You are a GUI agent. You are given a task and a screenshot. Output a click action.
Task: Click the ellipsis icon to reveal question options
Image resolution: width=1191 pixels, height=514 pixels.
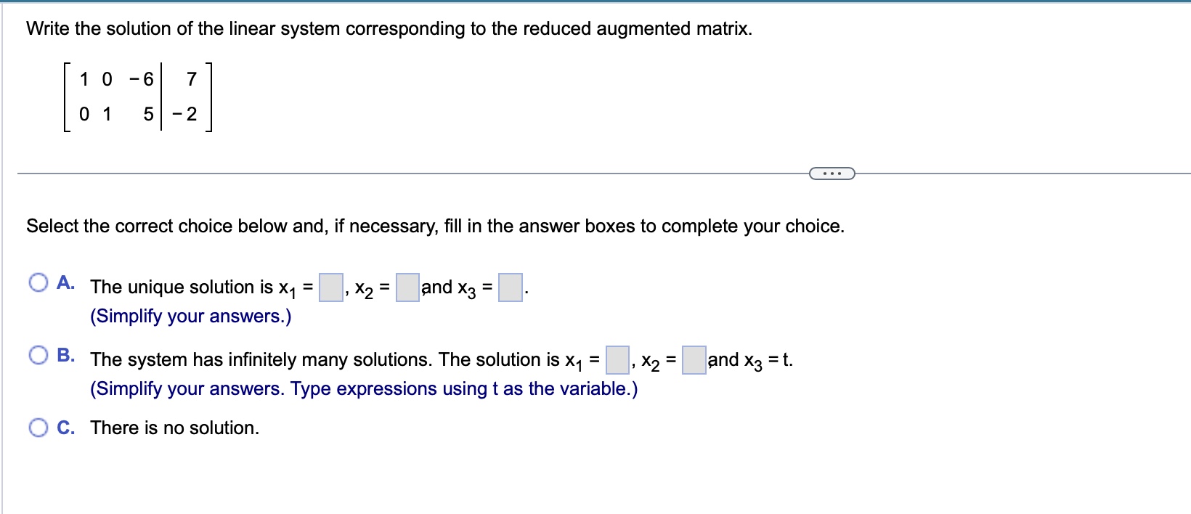tap(832, 173)
